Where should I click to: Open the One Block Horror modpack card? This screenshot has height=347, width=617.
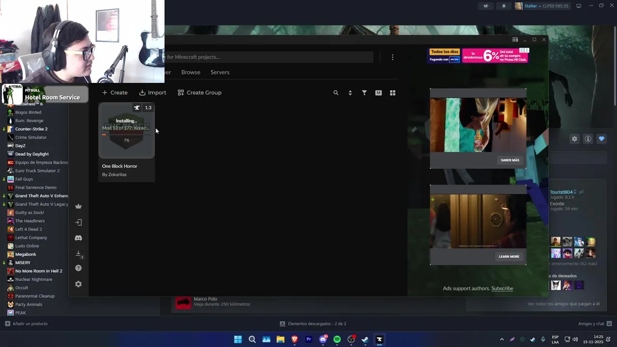(126, 142)
